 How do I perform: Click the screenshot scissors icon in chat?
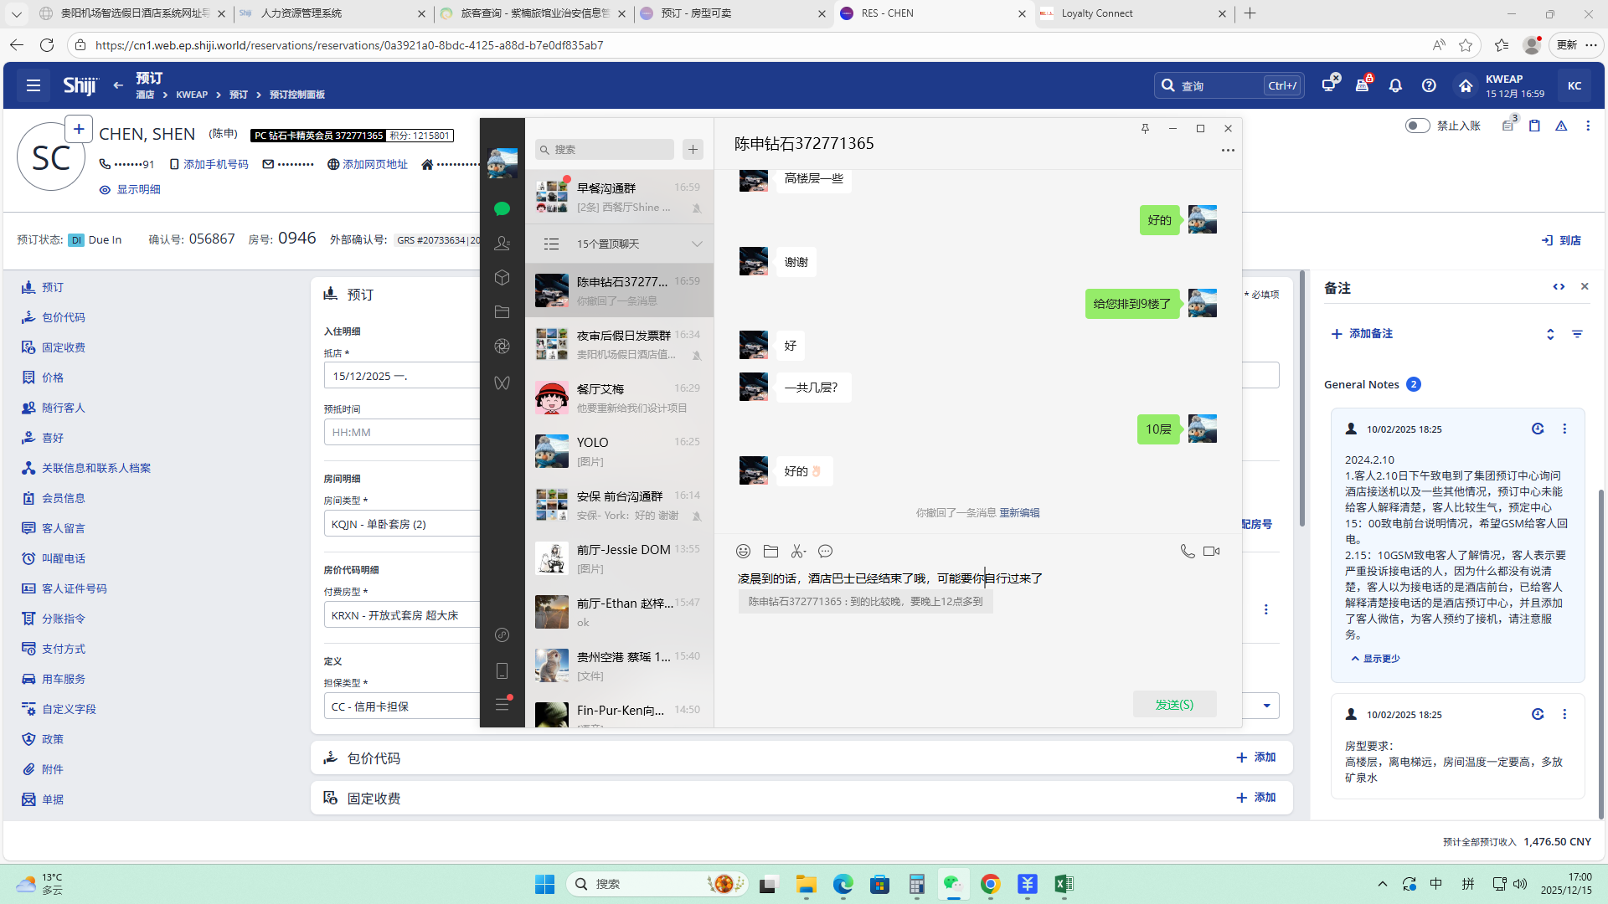coord(798,551)
